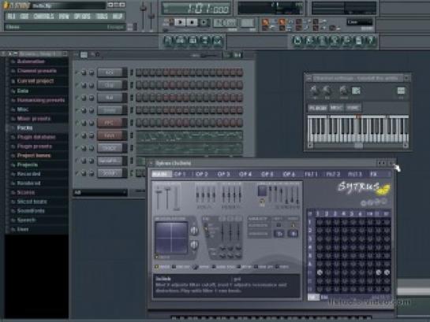Open the playlist view shortcut icon
Screen dimensions: 430x322
pos(168,41)
